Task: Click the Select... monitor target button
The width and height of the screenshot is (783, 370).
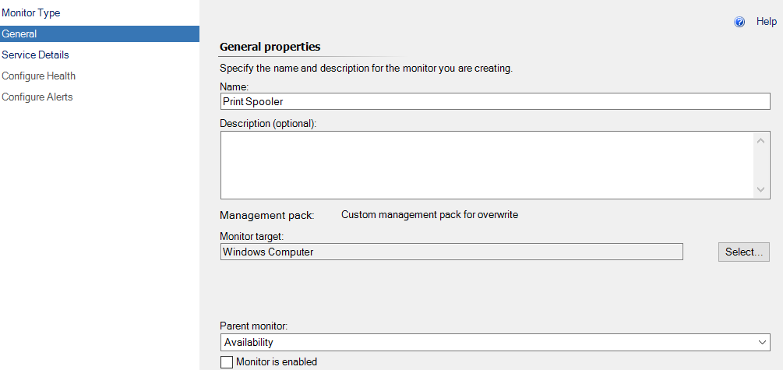Action: (x=744, y=252)
